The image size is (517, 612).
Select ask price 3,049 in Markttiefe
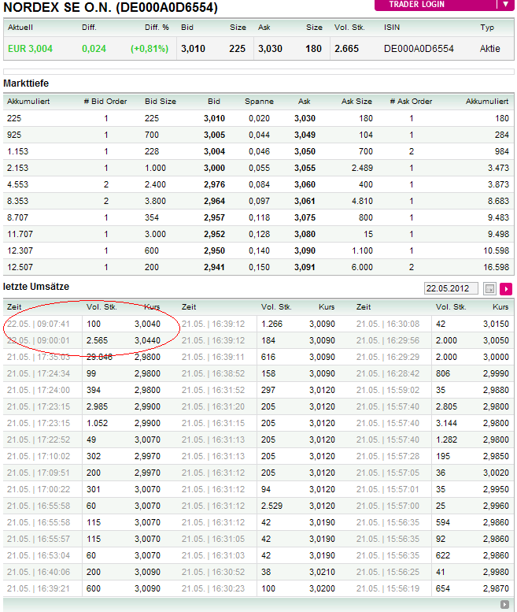tap(305, 135)
